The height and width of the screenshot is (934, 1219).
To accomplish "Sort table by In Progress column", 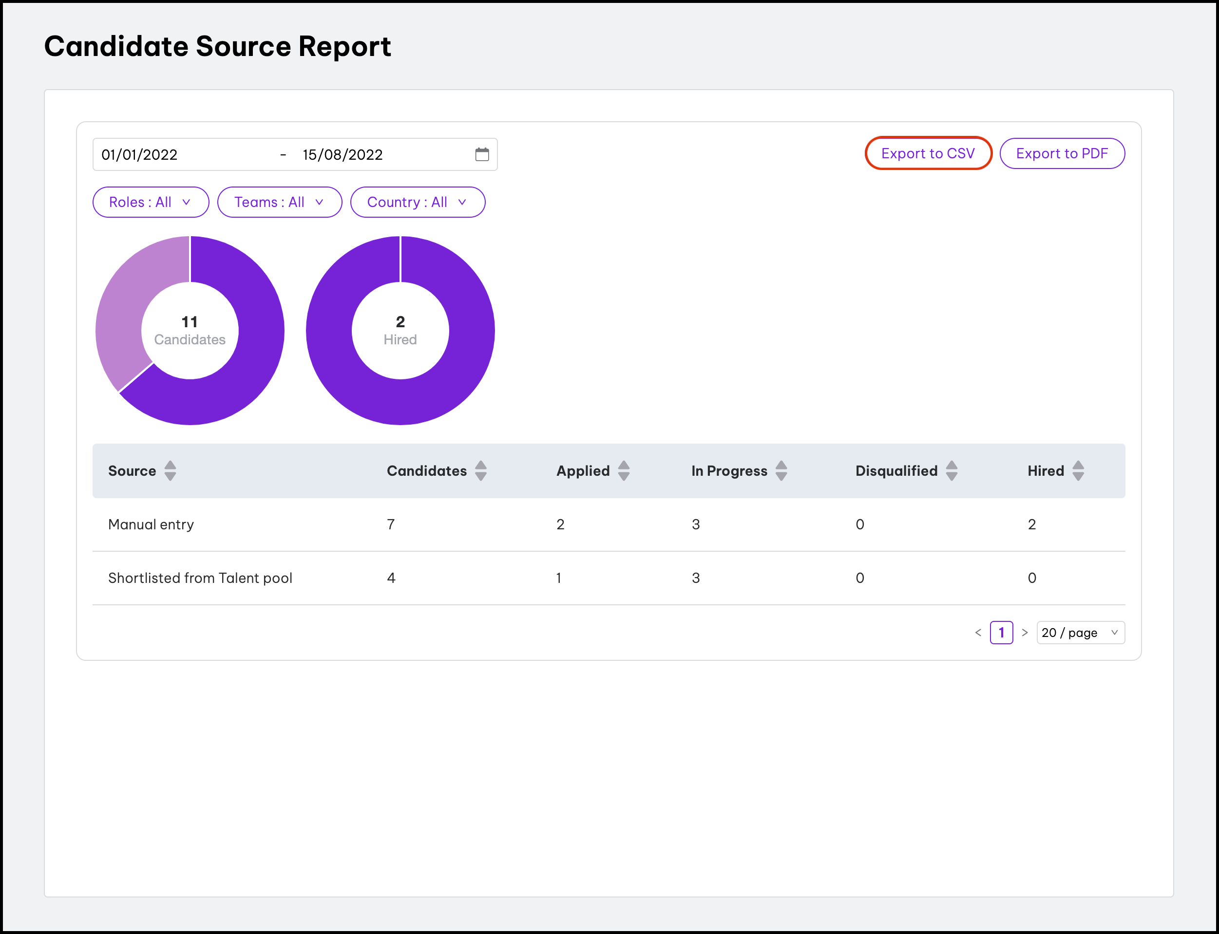I will (781, 471).
